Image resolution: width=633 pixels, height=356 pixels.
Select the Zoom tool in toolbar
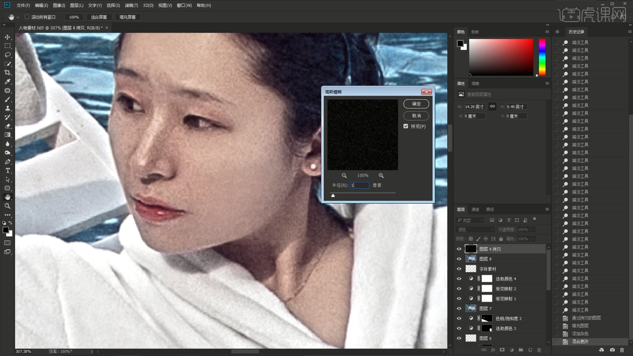(x=8, y=206)
